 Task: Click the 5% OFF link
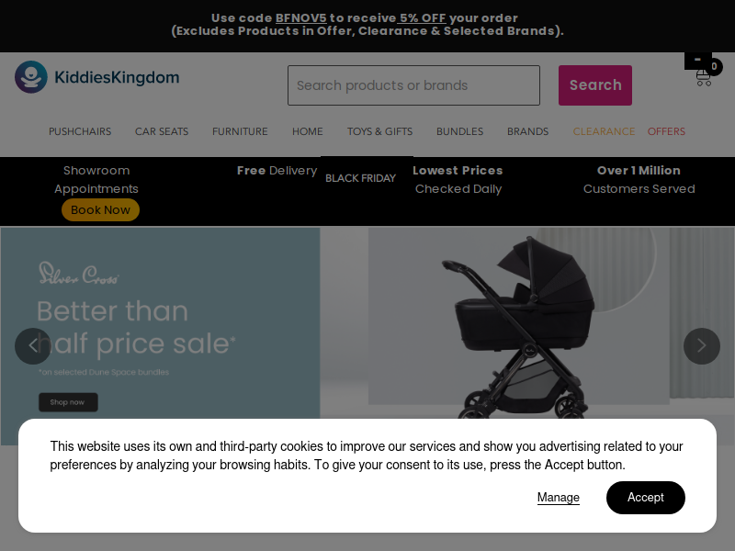coord(422,17)
